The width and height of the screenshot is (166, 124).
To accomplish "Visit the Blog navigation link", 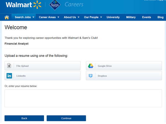I will 160,17.
